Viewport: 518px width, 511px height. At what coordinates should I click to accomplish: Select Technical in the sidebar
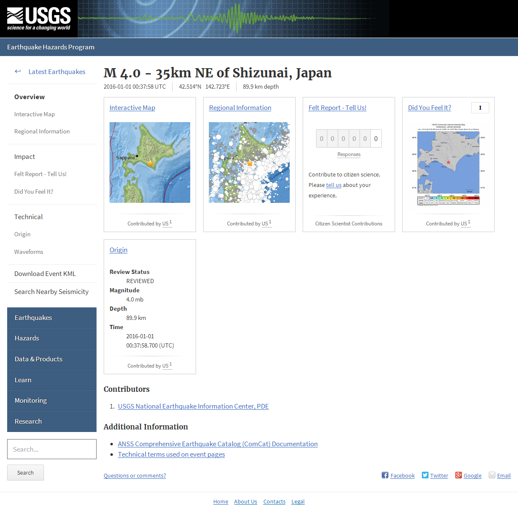tap(28, 217)
